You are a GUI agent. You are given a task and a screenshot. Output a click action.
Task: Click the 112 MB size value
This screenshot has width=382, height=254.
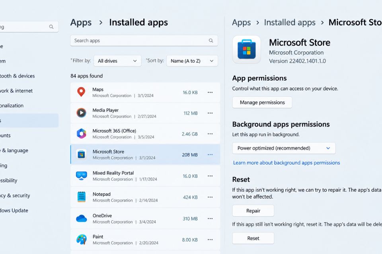[x=191, y=113]
